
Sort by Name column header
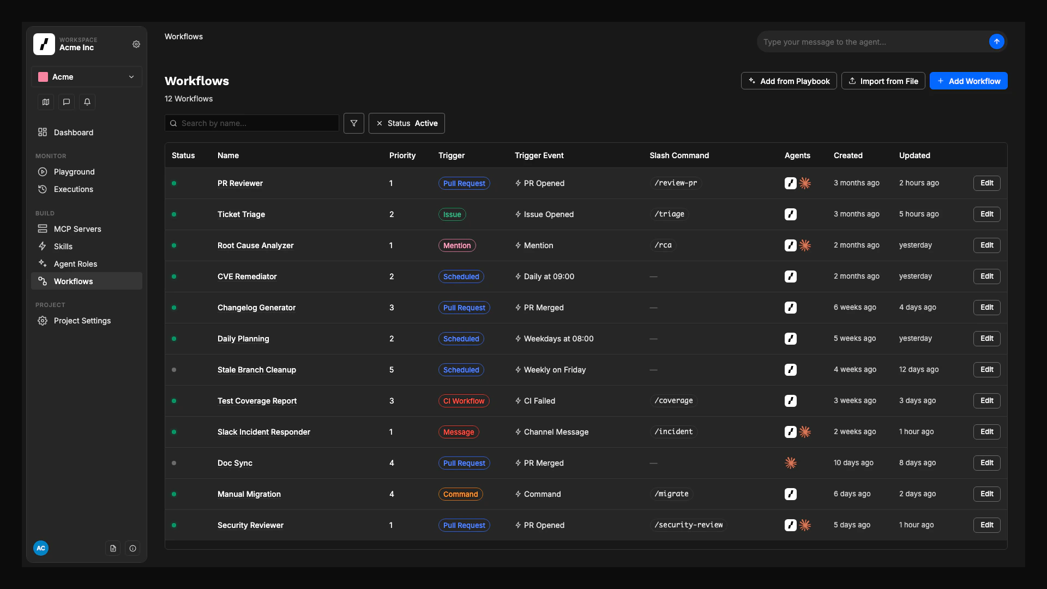[x=228, y=155]
